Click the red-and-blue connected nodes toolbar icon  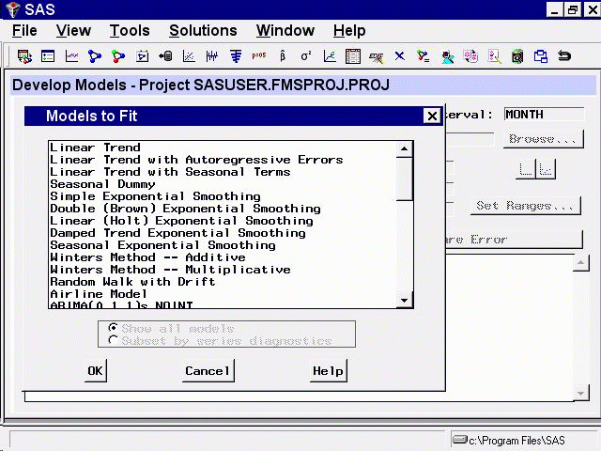click(118, 56)
